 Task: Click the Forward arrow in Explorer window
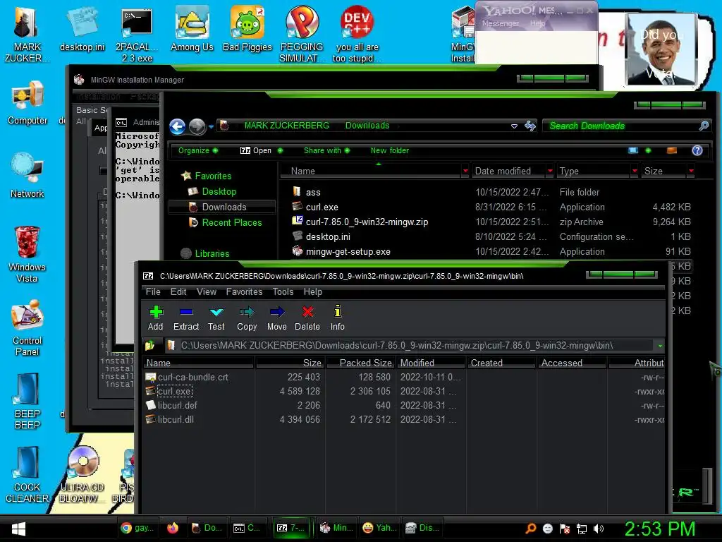[x=197, y=126]
